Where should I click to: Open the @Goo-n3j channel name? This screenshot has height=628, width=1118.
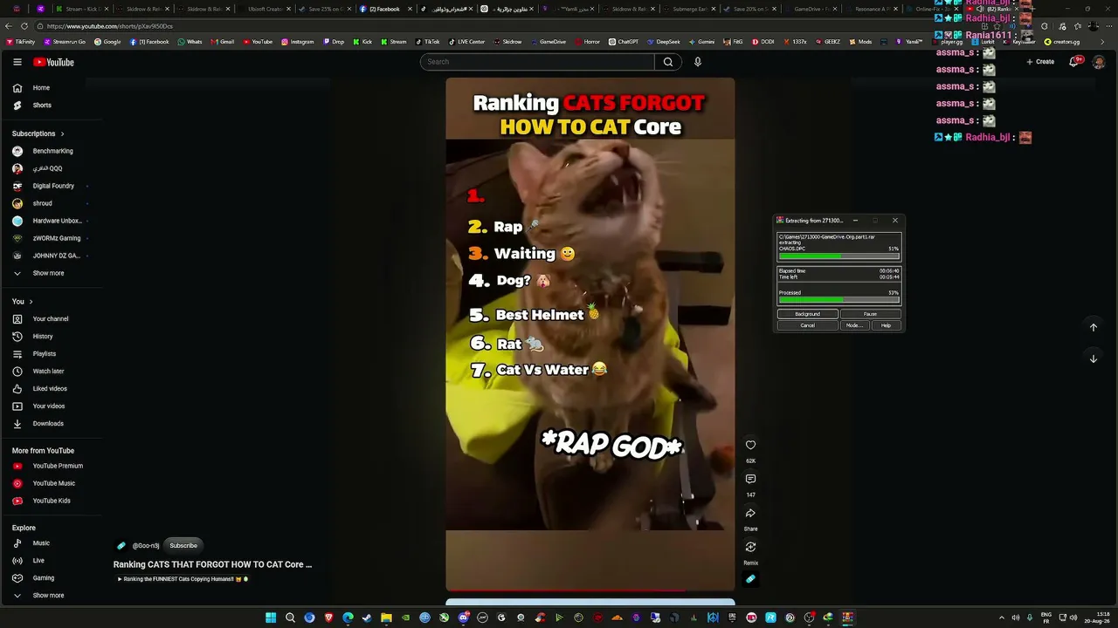pyautogui.click(x=146, y=546)
